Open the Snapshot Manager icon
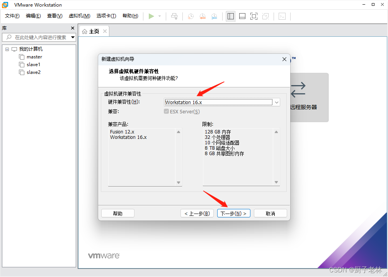This screenshot has height=277, width=388. [214, 16]
